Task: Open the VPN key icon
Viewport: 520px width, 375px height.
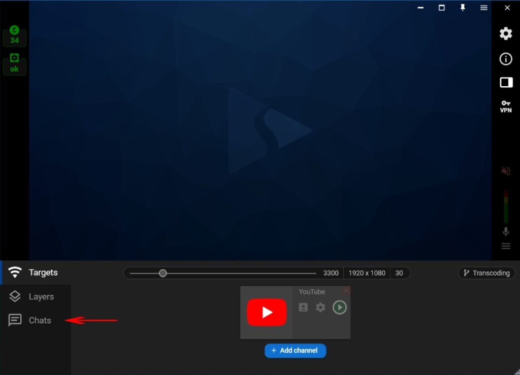Action: [506, 107]
